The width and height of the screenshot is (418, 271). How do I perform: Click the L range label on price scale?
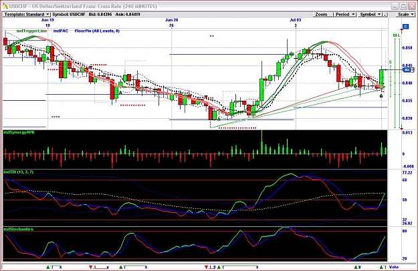(x=399, y=35)
